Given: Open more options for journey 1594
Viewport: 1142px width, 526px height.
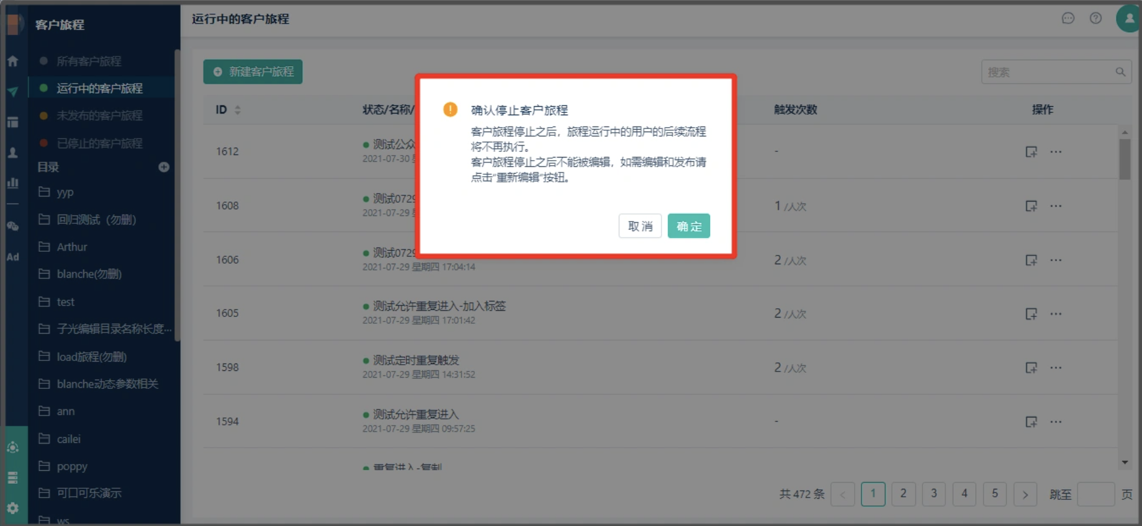Looking at the screenshot, I should point(1056,422).
